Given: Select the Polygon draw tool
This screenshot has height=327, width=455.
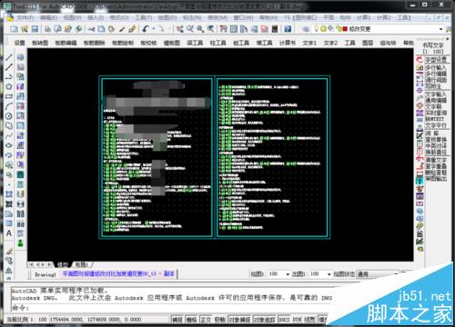Looking at the screenshot, I should tap(9, 86).
